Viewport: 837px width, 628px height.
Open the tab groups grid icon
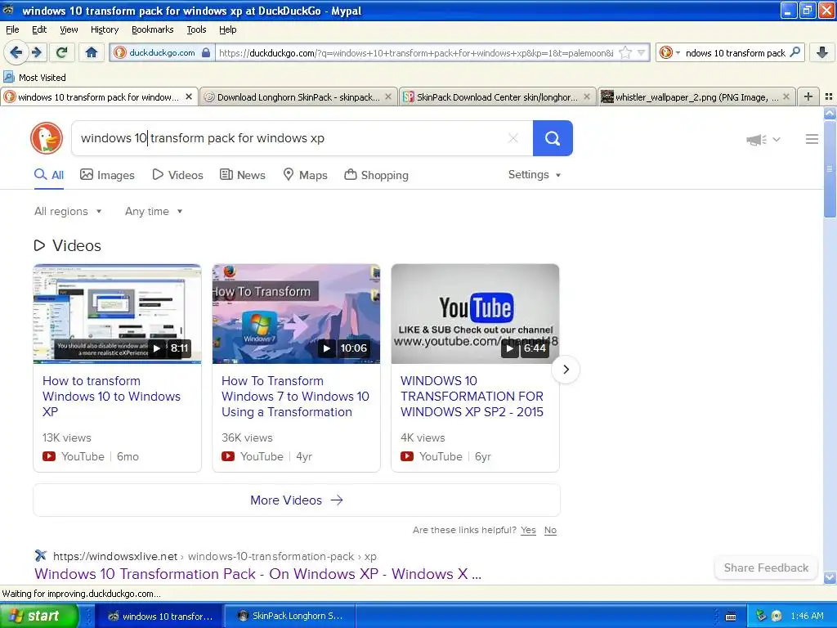pyautogui.click(x=829, y=96)
